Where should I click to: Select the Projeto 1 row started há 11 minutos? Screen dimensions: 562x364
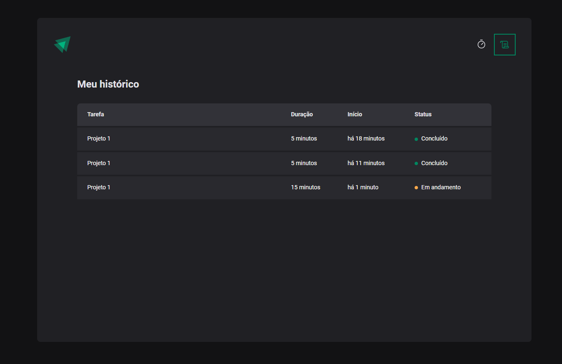click(284, 163)
